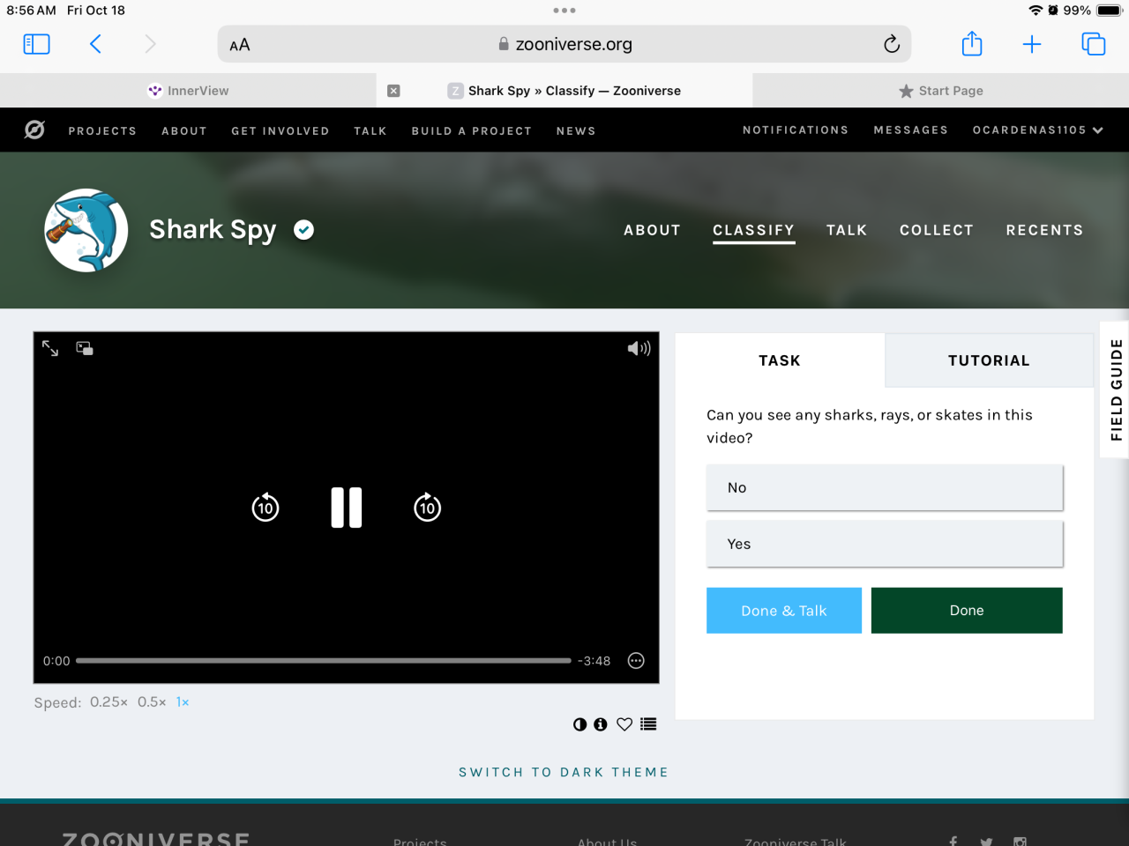
Task: Click the battery status indicator
Action: 1109,11
